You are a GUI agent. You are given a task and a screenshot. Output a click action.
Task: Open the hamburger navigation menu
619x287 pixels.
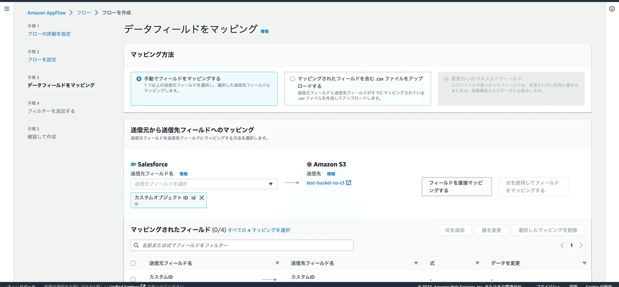7,9
